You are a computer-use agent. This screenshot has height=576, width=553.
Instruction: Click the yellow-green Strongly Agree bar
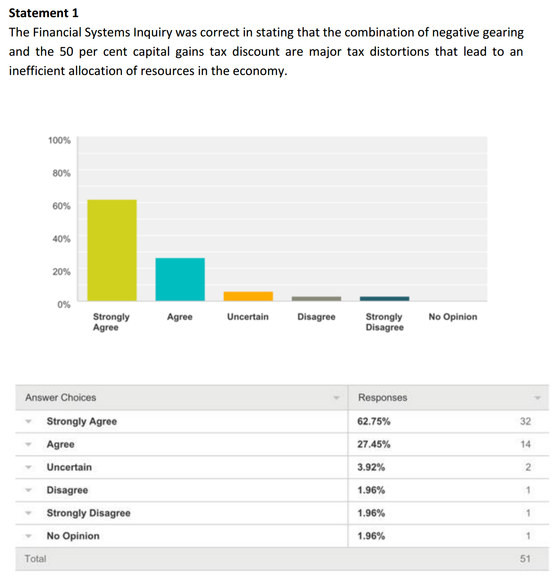pos(112,250)
